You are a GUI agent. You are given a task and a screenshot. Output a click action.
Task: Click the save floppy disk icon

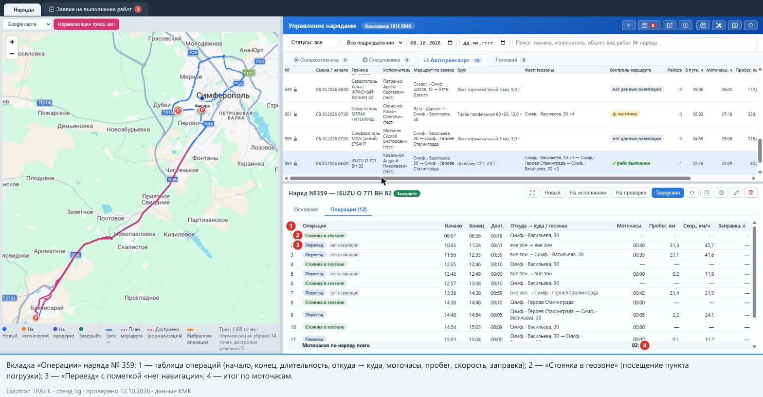[703, 25]
